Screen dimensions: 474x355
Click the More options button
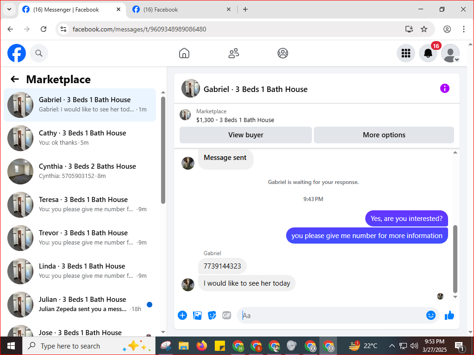(x=384, y=135)
